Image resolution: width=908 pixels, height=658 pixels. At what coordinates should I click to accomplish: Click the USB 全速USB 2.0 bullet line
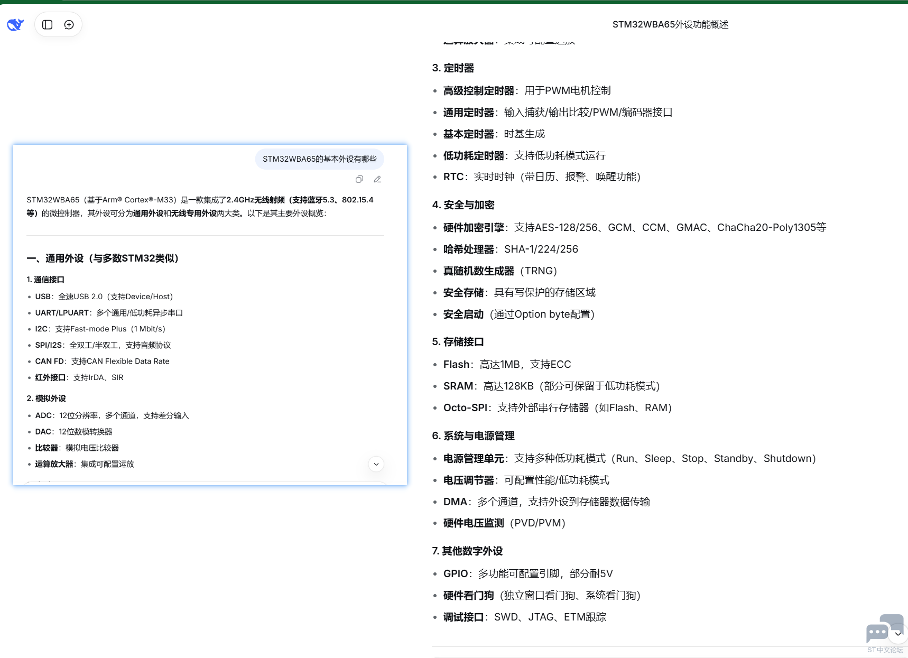coord(104,296)
